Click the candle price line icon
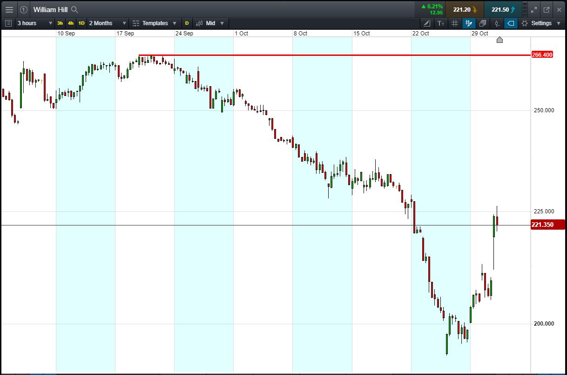567x375 pixels. 497,23
